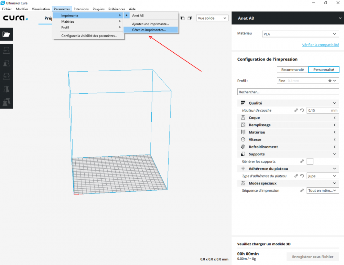Image resolution: width=344 pixels, height=265 pixels.
Task: Select the Rotate tool in left toolbar
Action: (x=6, y=76)
